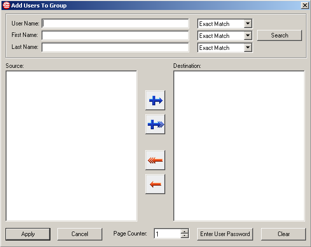Screen dimensions: 311x247
Task: Click the orange remove-selected-user arrow icon
Action: point(155,184)
